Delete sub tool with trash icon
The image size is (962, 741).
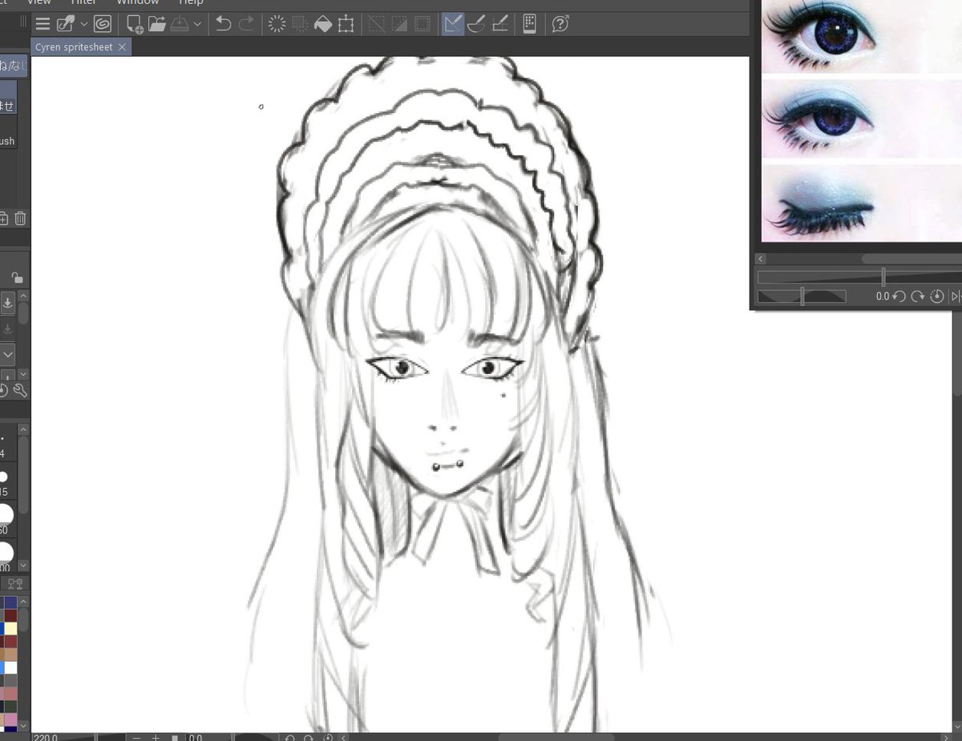[21, 218]
